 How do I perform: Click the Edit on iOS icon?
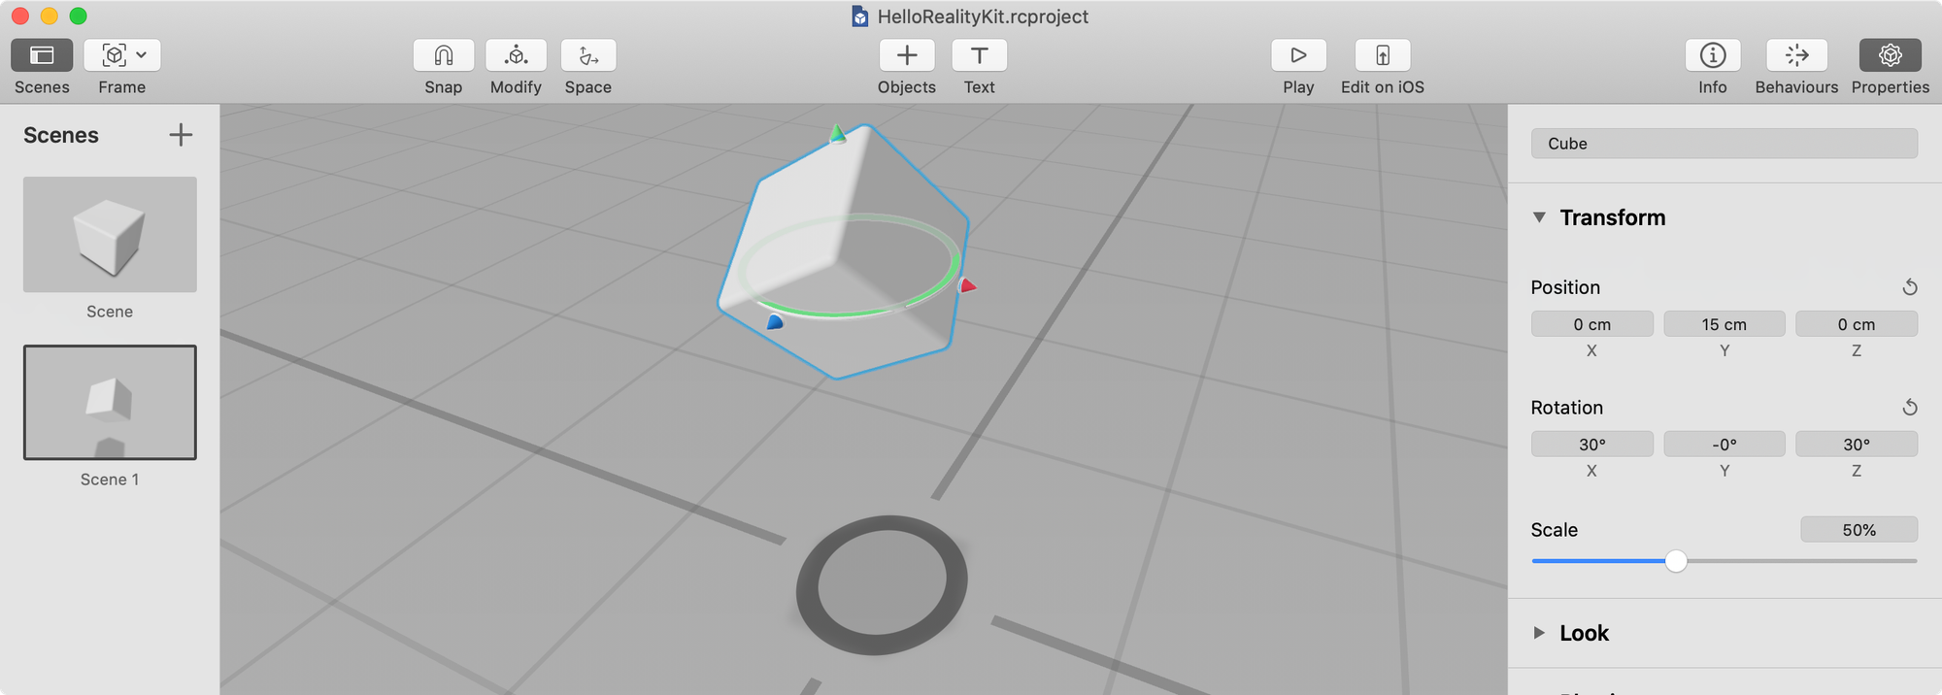point(1382,55)
